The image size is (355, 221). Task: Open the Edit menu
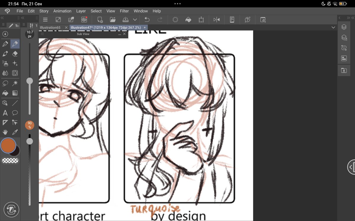point(31,11)
